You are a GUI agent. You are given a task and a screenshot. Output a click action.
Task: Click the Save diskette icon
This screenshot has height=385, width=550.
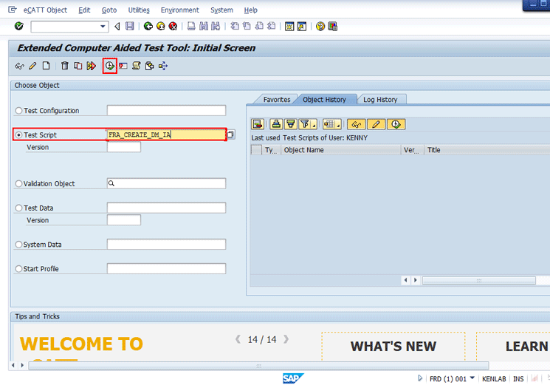click(130, 26)
